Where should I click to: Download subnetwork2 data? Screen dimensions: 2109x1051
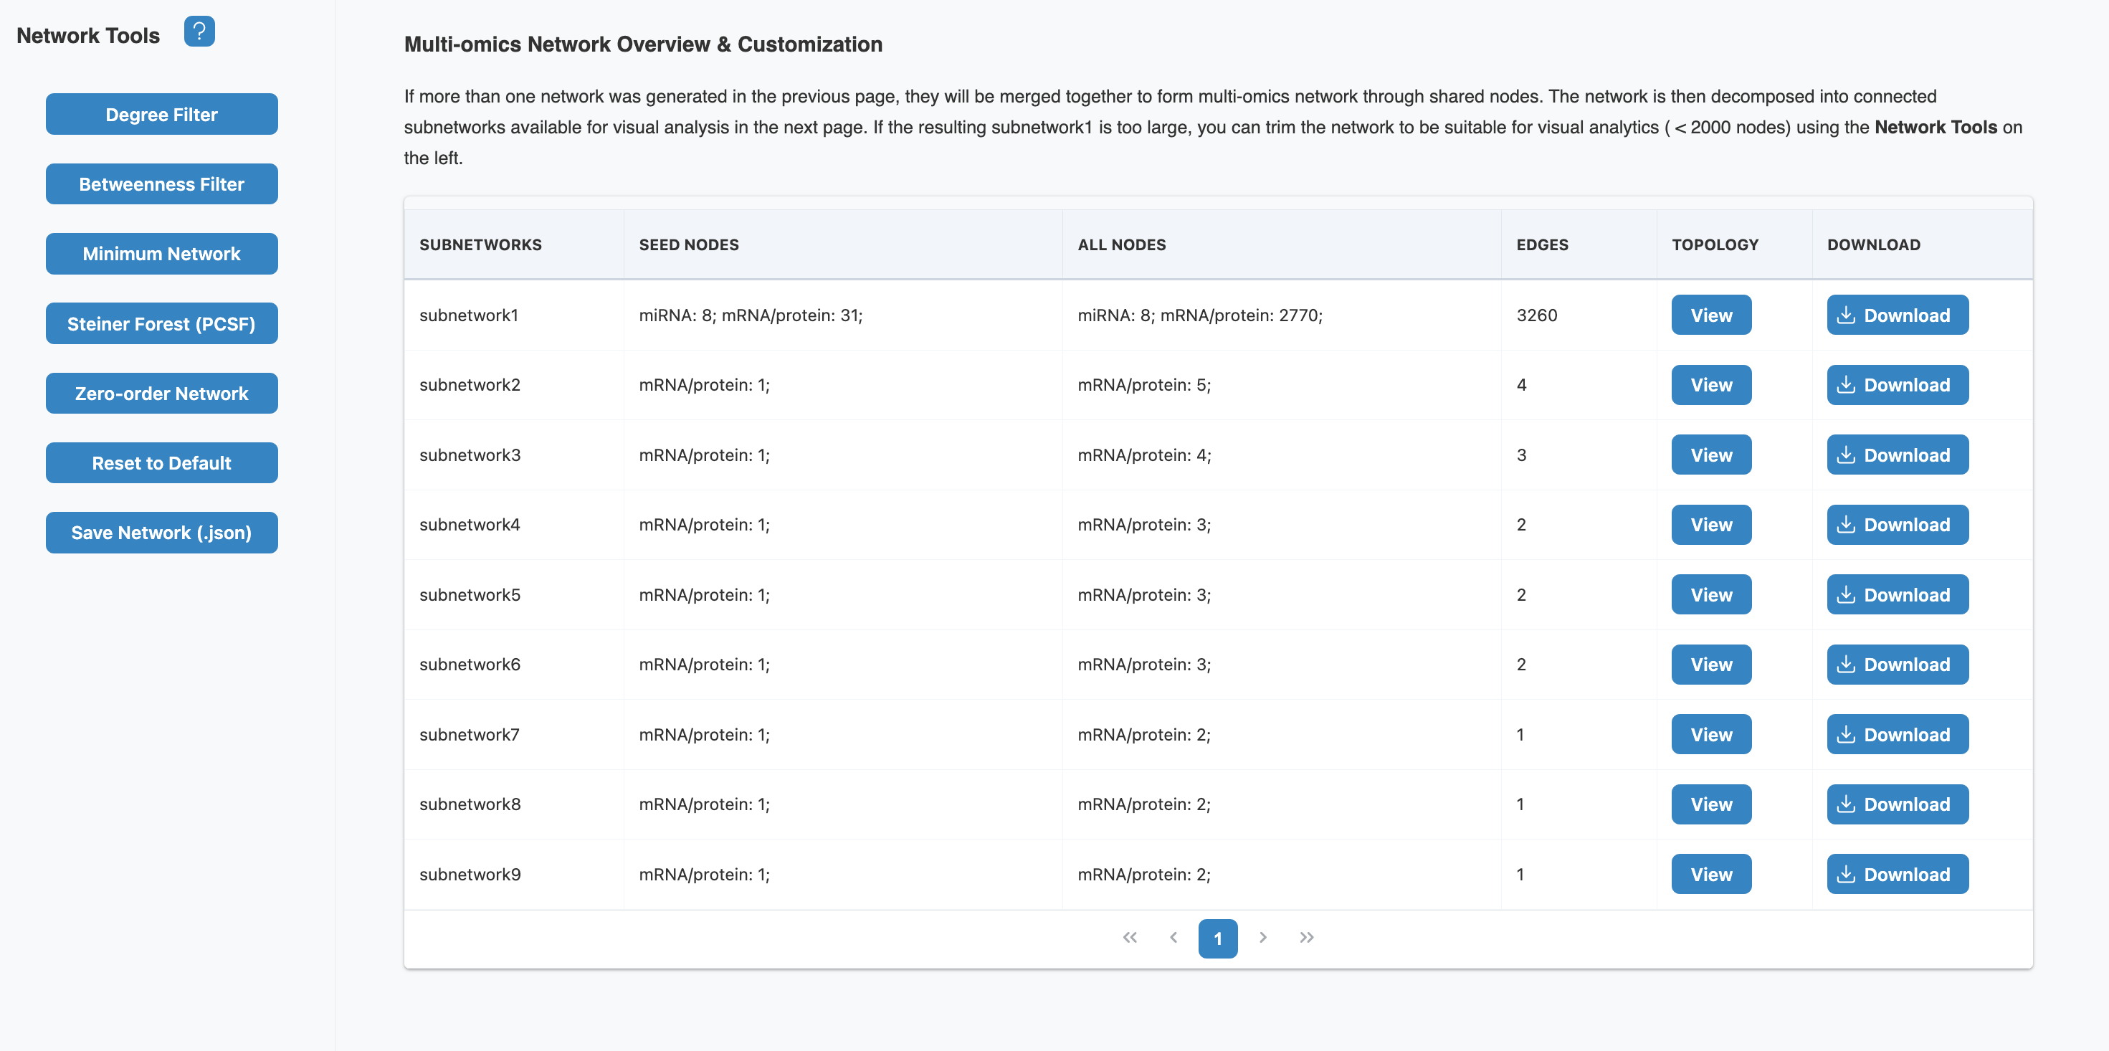(1897, 385)
